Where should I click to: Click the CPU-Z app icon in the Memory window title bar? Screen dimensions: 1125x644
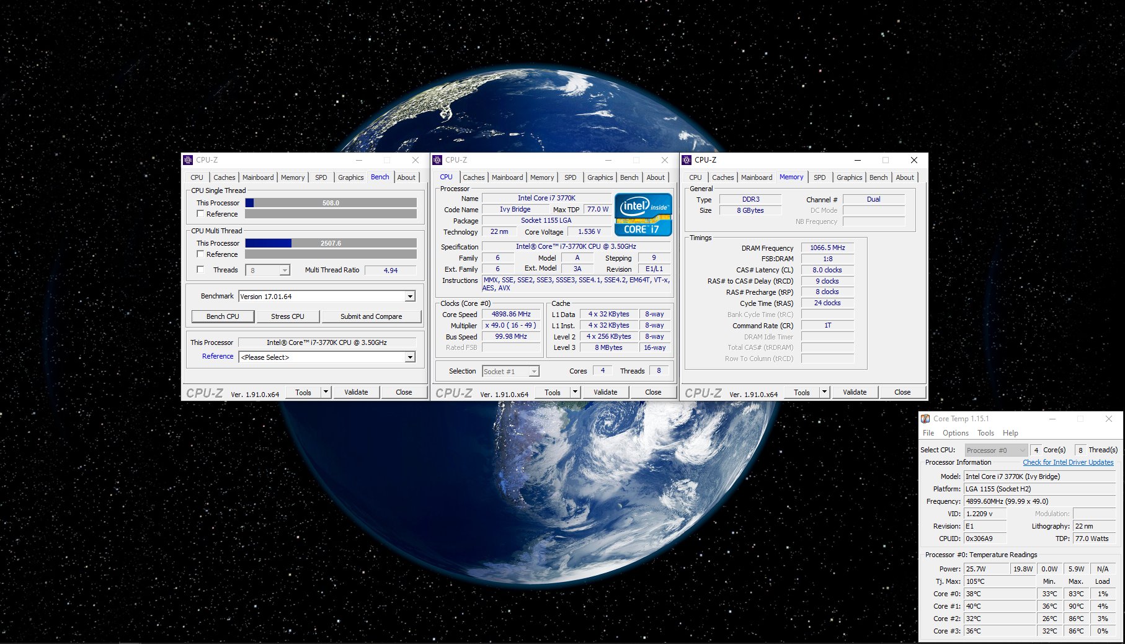(x=687, y=160)
